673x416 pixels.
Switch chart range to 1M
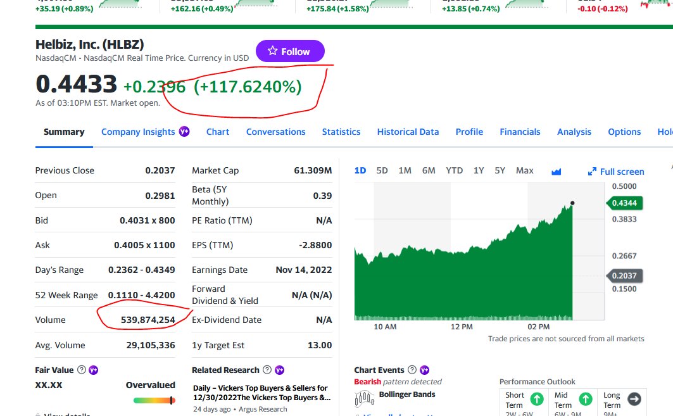pyautogui.click(x=405, y=170)
